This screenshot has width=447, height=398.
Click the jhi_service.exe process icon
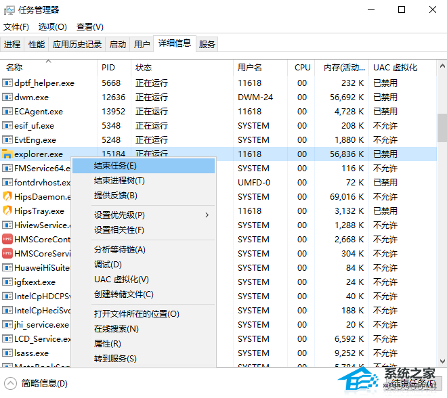(x=7, y=324)
